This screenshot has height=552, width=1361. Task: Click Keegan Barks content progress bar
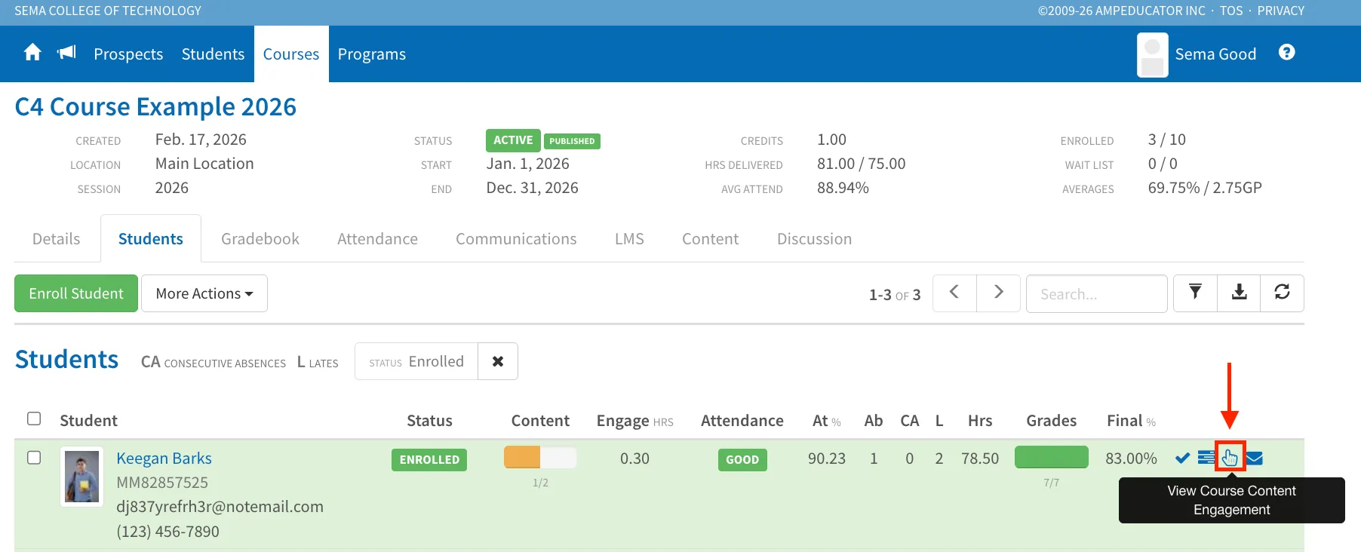click(x=540, y=457)
